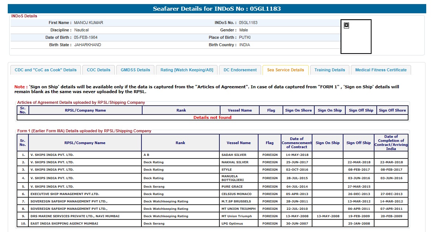Click the EXECUTIVE SHIP MANAGEMENT PVT.LTD. company cell
The image size is (441, 232).
[65, 194]
